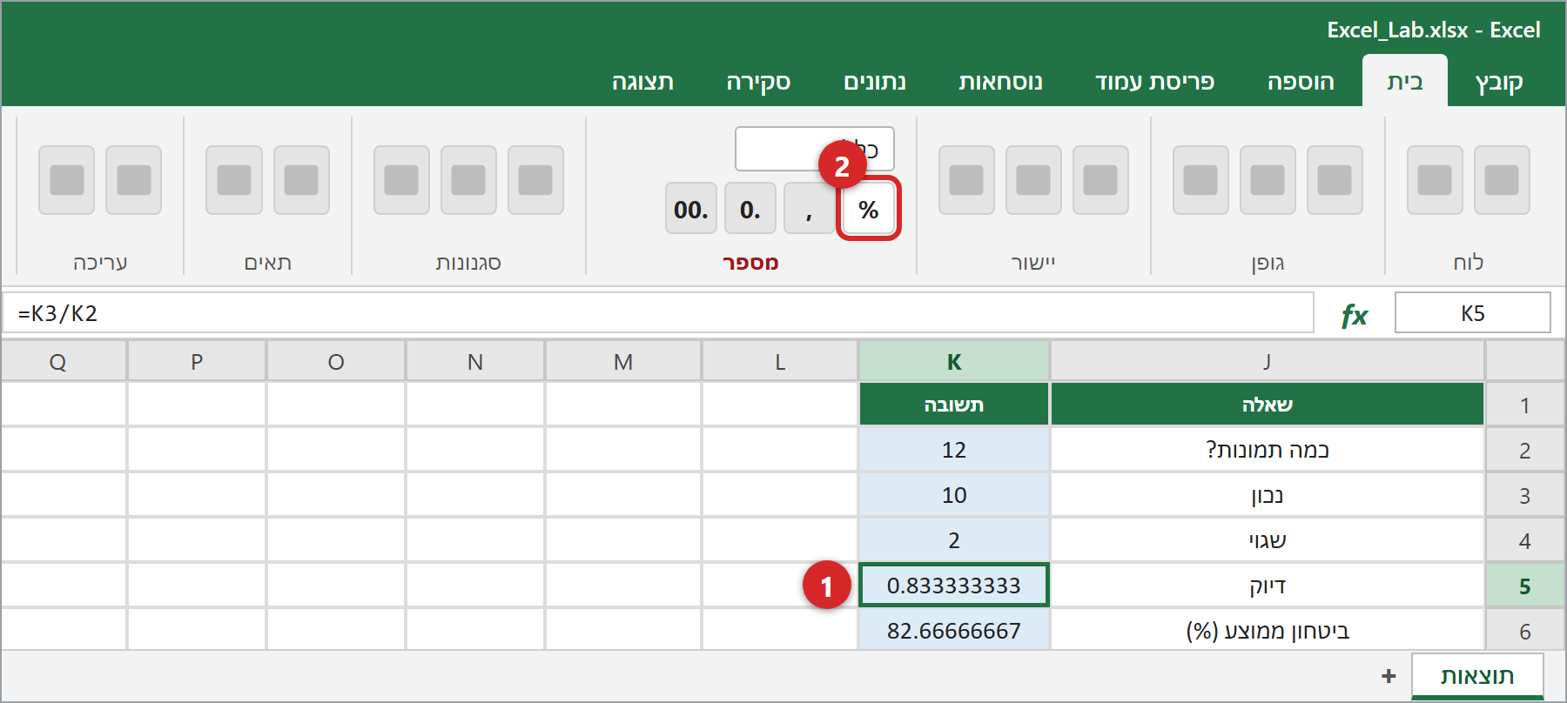Click the formula bar showing =K3/K2

(658, 313)
